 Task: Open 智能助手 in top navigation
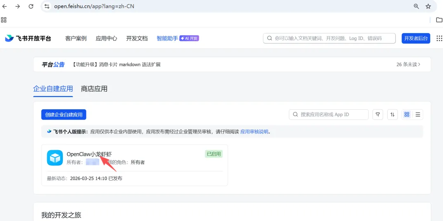click(167, 38)
